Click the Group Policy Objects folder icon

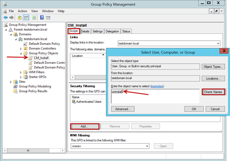click(x=26, y=53)
